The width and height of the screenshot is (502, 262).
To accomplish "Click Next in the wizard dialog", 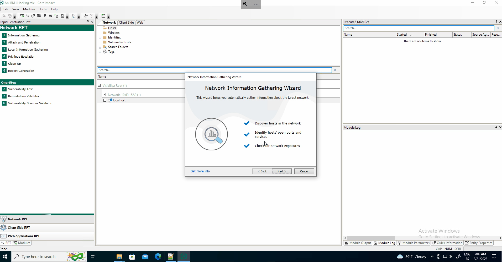I will tap(282, 171).
